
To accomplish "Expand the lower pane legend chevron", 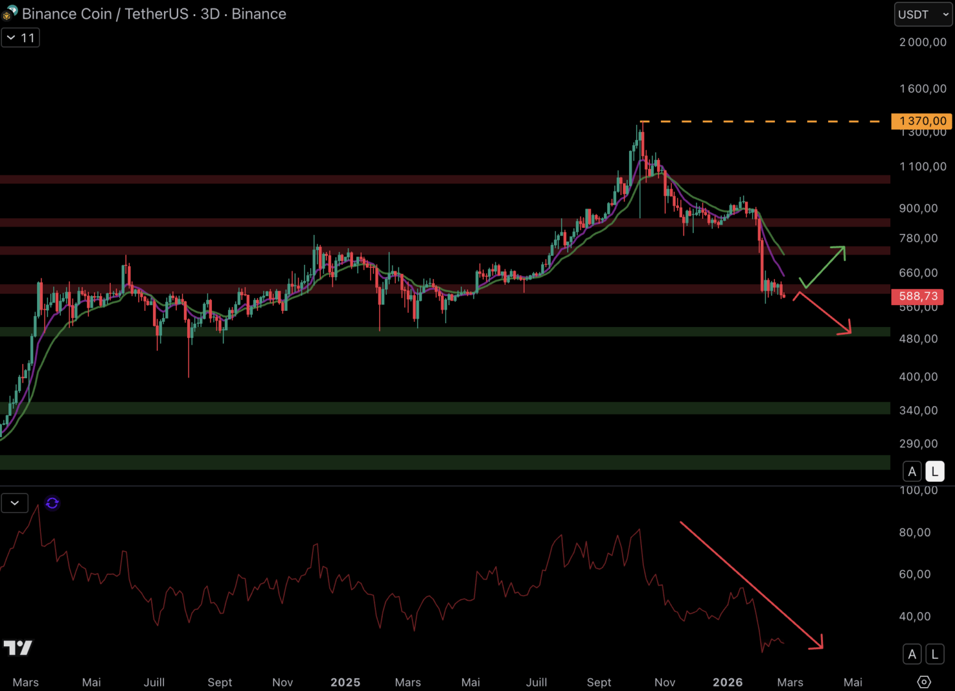I will click(15, 504).
